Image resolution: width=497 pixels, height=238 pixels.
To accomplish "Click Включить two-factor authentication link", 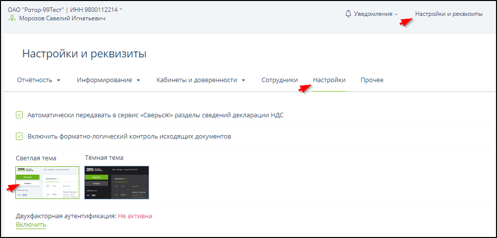I will click(31, 225).
